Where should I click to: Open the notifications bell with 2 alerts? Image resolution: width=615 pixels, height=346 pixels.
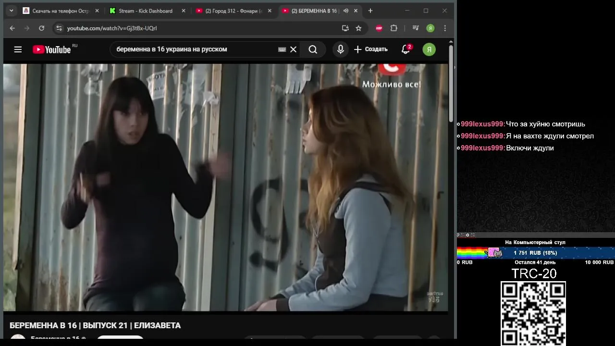406,49
